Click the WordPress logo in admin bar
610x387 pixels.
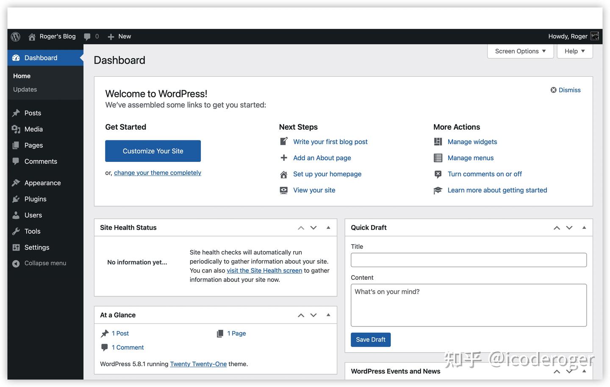(x=16, y=36)
